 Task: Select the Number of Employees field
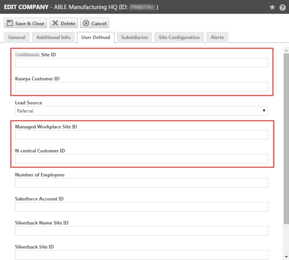click(x=141, y=183)
